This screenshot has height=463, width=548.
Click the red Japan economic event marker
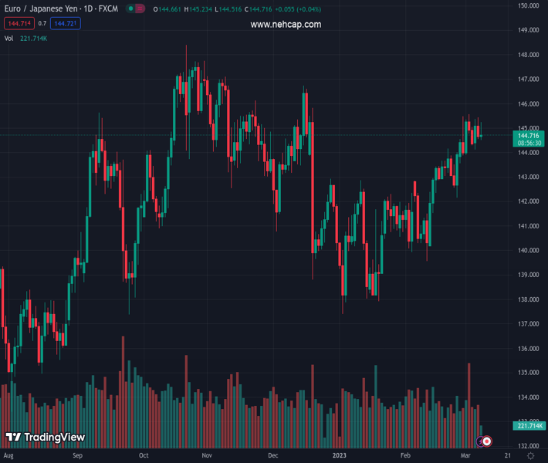click(x=487, y=441)
